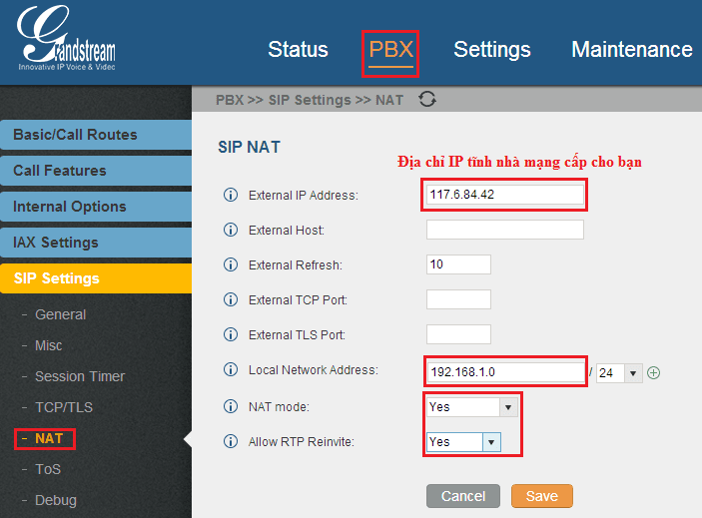Click info icon for Local Network Address
Screen dimensions: 702x518
click(x=231, y=370)
